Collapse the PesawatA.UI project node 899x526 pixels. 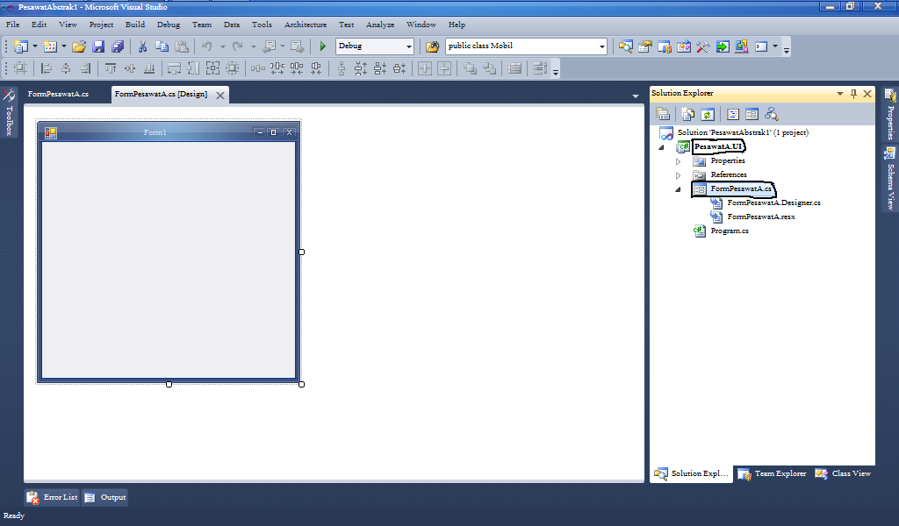coord(661,147)
